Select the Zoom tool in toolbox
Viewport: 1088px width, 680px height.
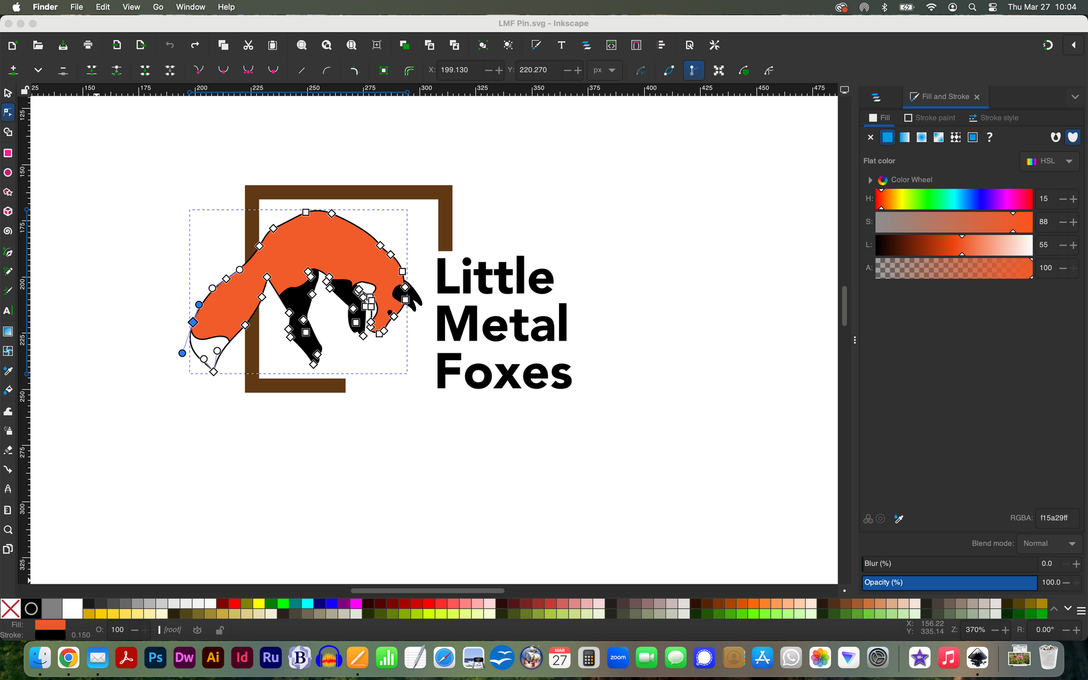coord(8,530)
